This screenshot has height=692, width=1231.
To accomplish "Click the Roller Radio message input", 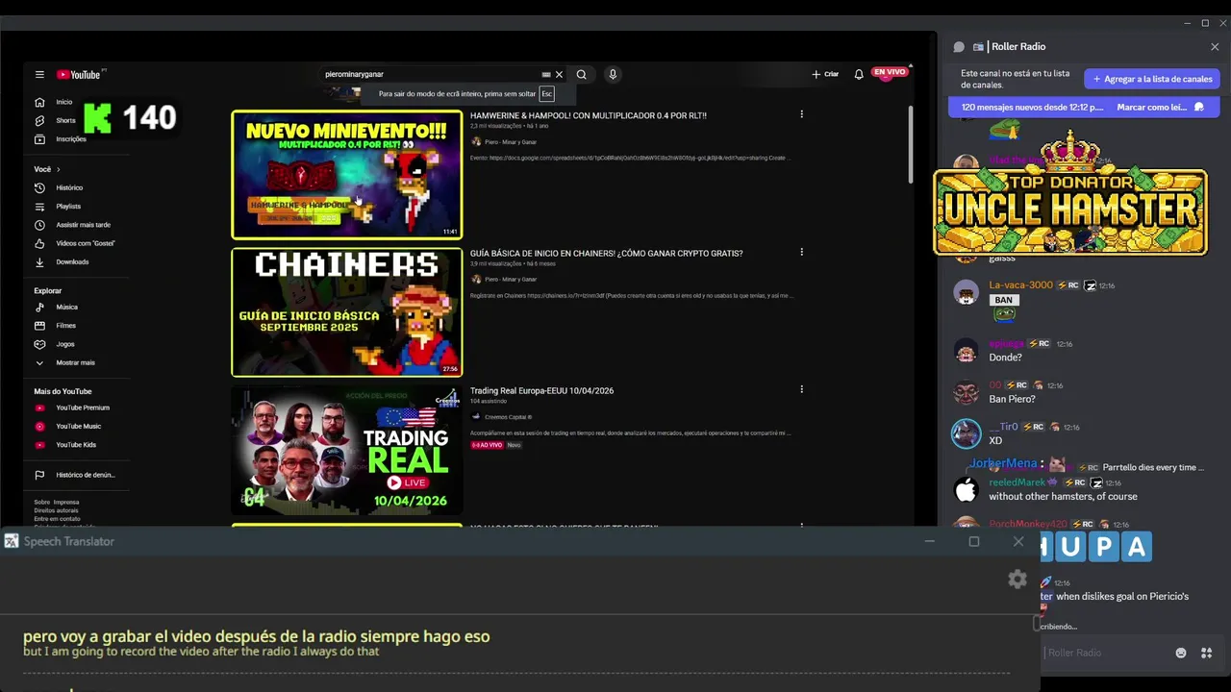I will [x=1106, y=653].
